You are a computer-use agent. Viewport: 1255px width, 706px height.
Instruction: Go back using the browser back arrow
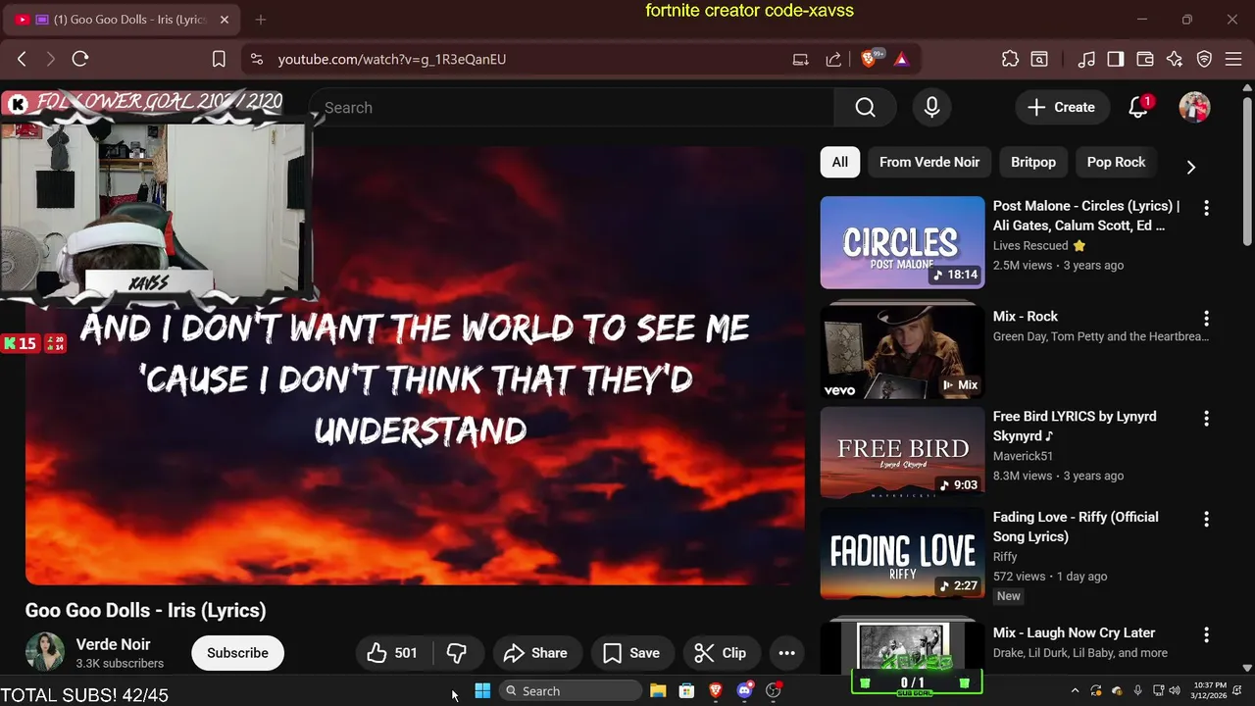tap(22, 59)
